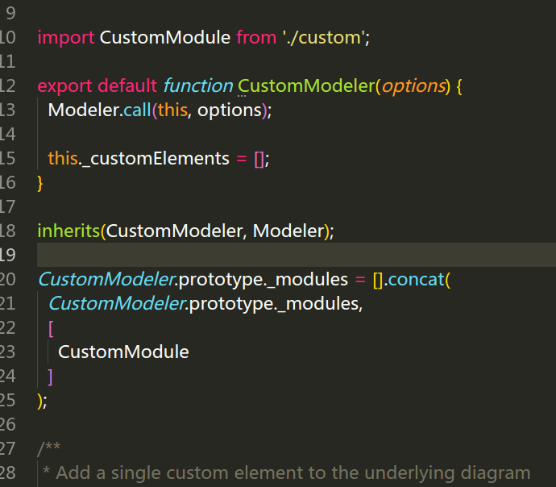Click line number 16 in the gutter
Viewport: 556px width, 487px height.
click(x=8, y=183)
